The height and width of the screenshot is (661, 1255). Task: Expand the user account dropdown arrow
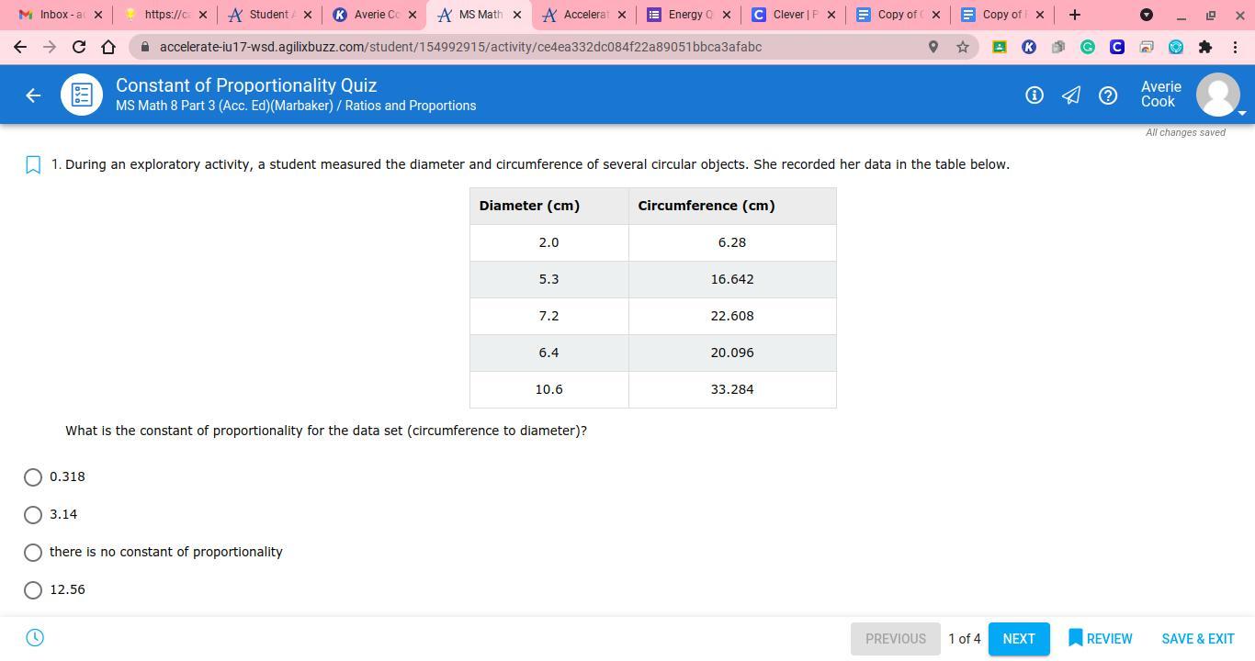[1242, 113]
